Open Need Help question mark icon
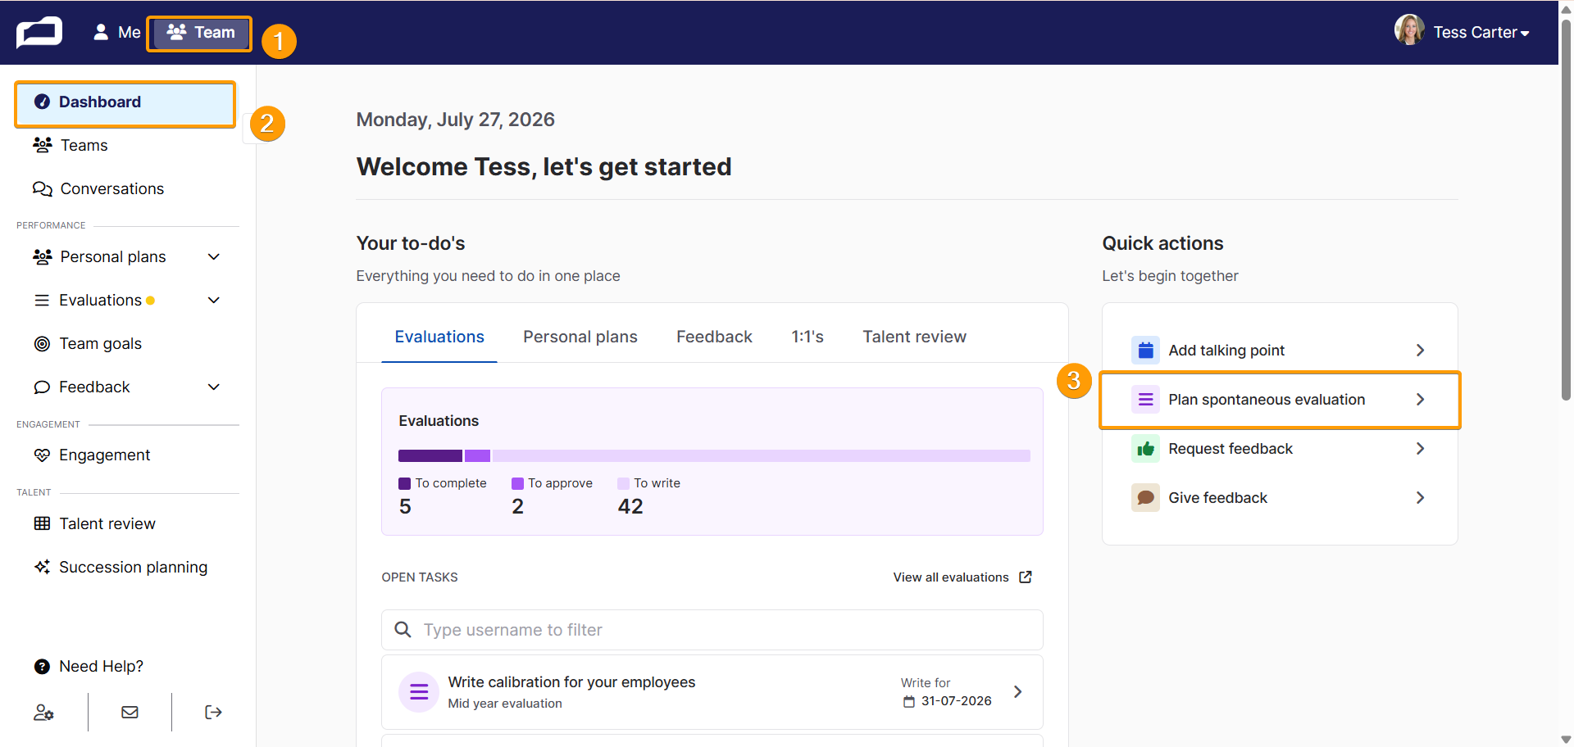Viewport: 1574px width, 747px height. 42,667
